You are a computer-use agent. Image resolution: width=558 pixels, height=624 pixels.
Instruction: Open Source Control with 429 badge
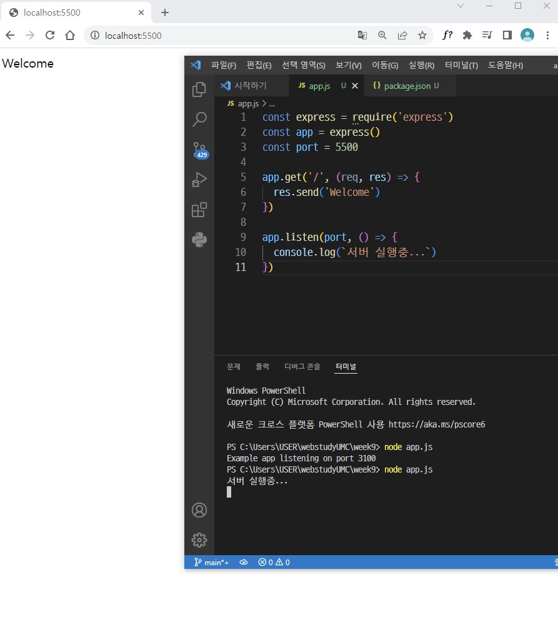tap(200, 150)
